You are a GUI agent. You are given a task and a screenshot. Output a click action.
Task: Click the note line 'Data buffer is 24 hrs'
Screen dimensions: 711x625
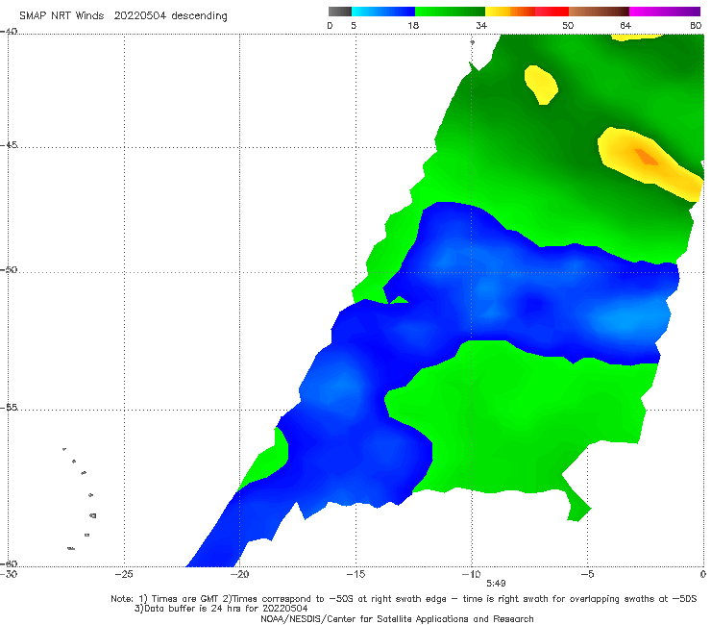(221, 609)
